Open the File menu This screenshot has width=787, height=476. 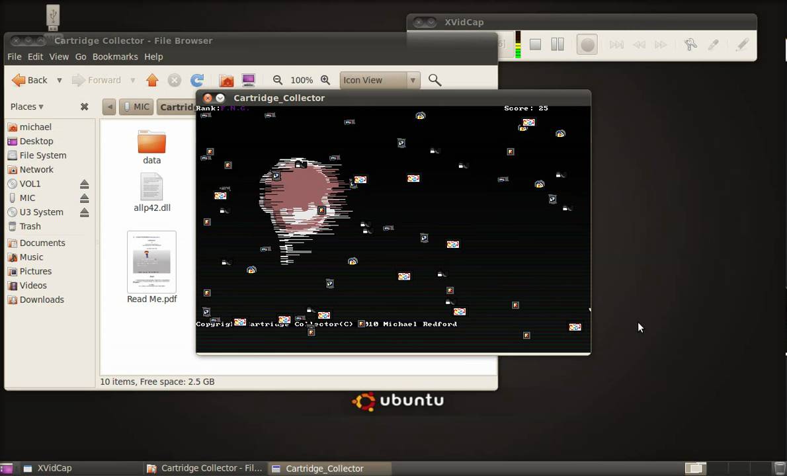[14, 57]
